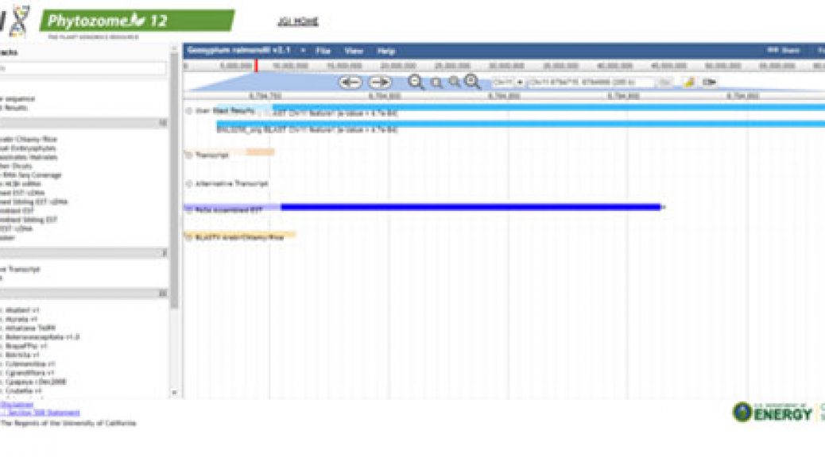Select the upper light-blue BLAST hit bar
The height and width of the screenshot is (457, 825).
pyautogui.click(x=548, y=108)
